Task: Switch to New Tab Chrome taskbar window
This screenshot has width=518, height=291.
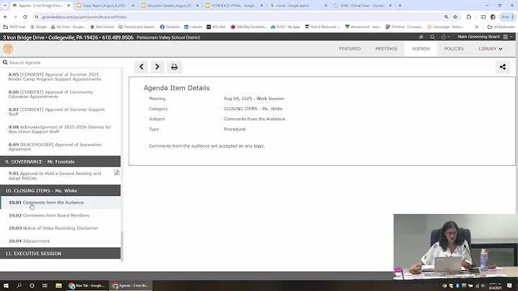Action: pos(86,285)
